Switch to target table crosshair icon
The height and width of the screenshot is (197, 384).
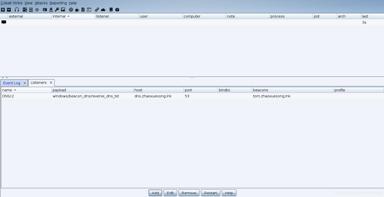pos(37,10)
